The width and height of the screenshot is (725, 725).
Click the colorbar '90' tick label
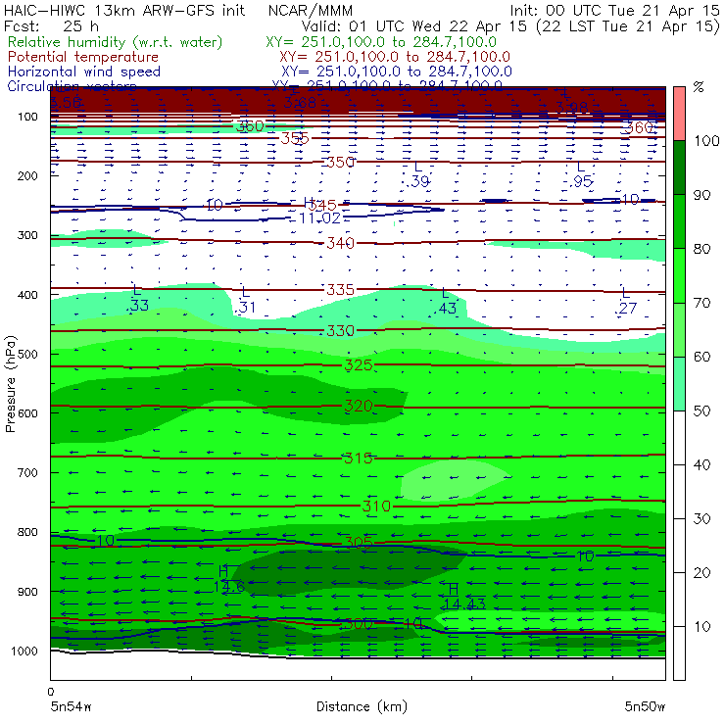(701, 195)
